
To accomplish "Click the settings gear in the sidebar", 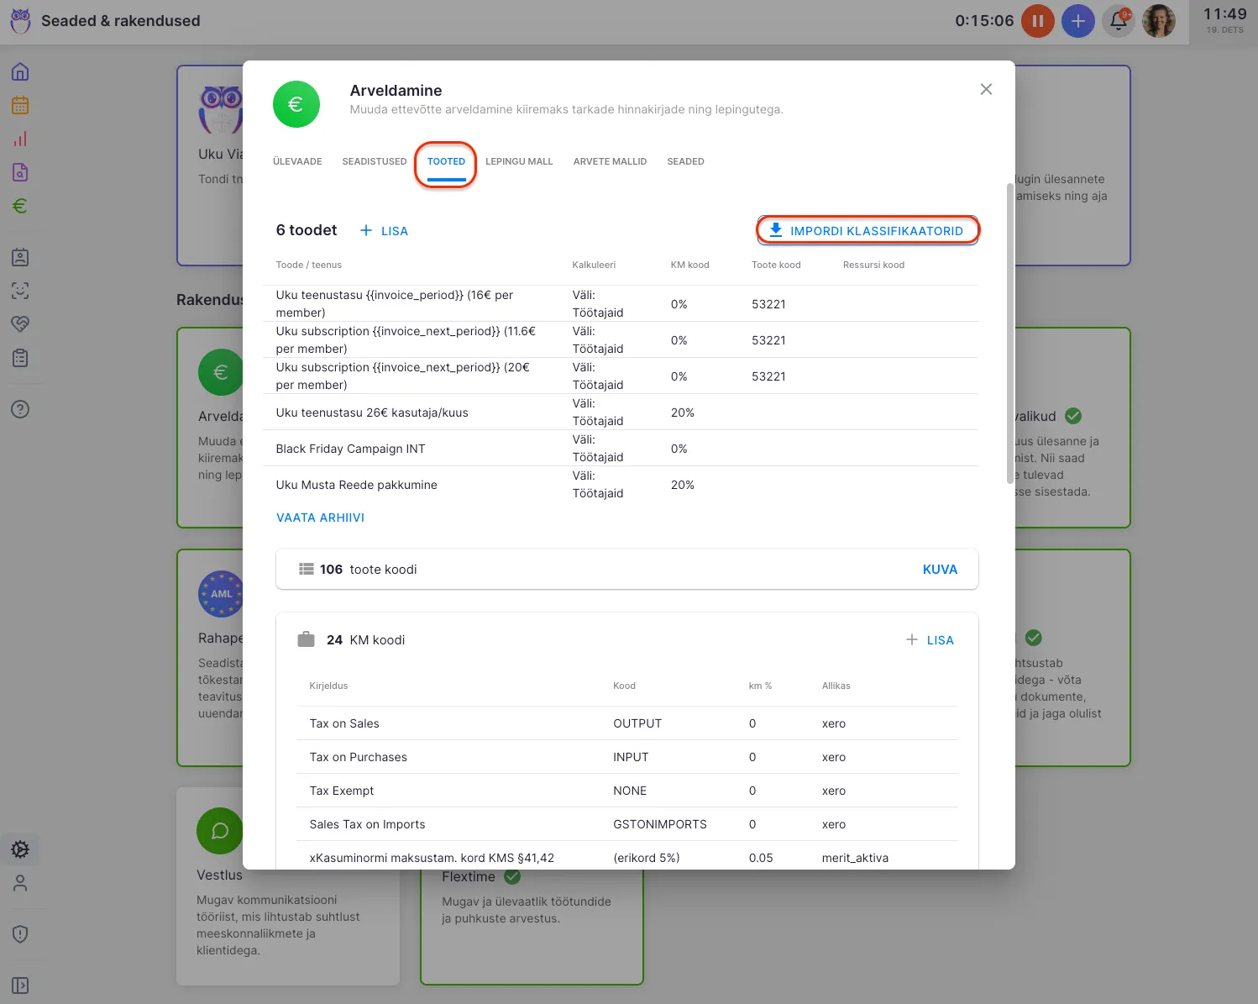I will 20,849.
